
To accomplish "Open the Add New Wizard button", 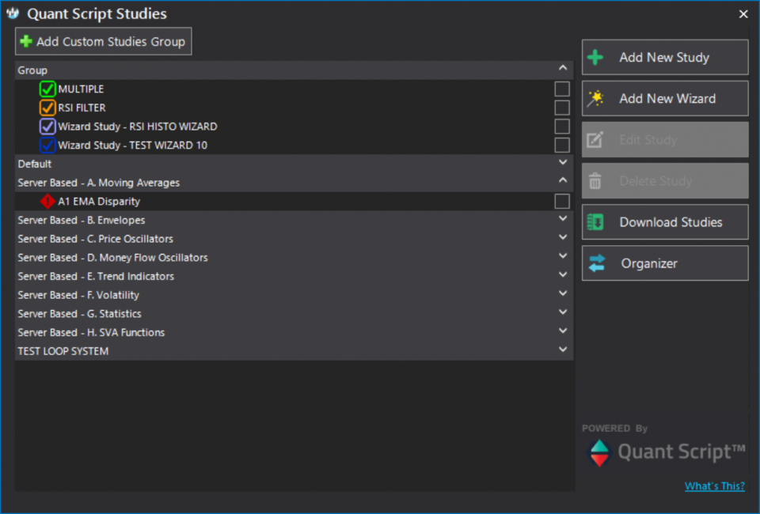I will pos(665,99).
